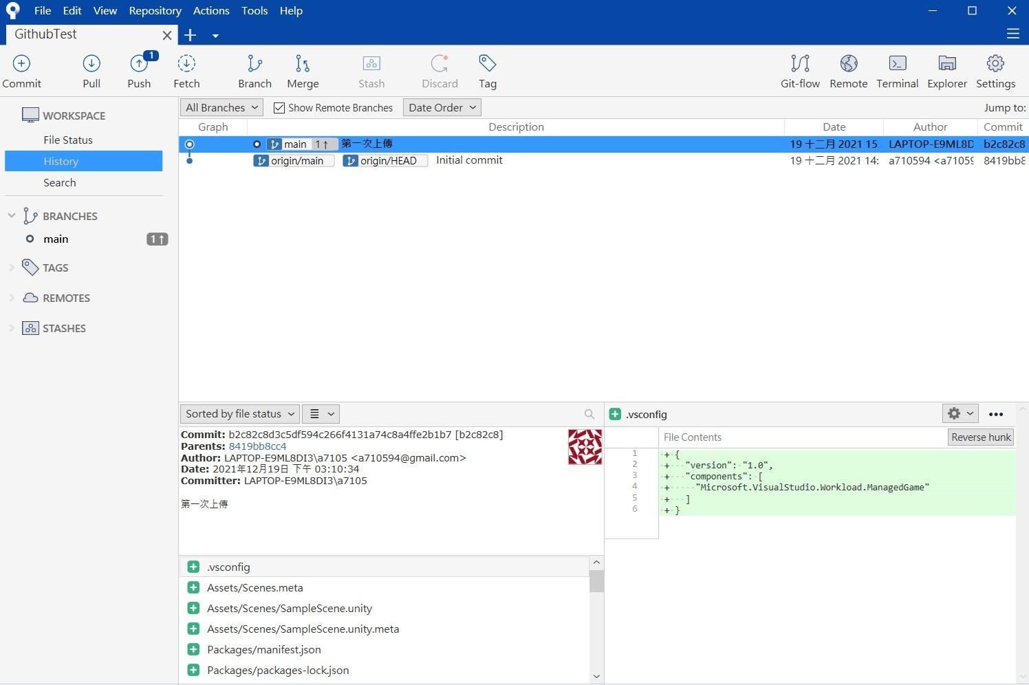Open the tab list dropdown arrow
Image resolution: width=1029 pixels, height=685 pixels.
(x=215, y=36)
